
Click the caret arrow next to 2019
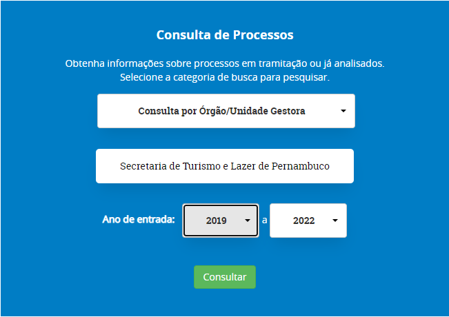[248, 221]
